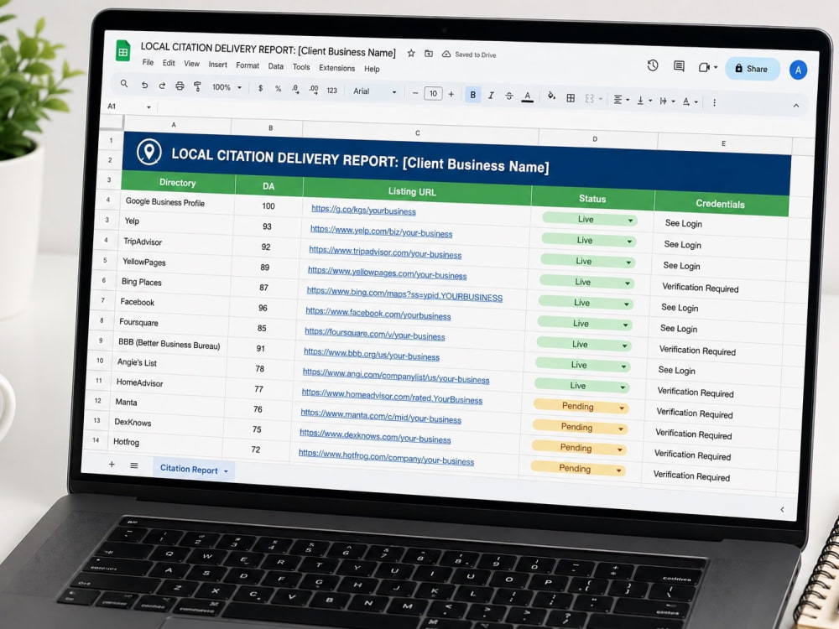Open text wrapping dropdown

pyautogui.click(x=667, y=101)
